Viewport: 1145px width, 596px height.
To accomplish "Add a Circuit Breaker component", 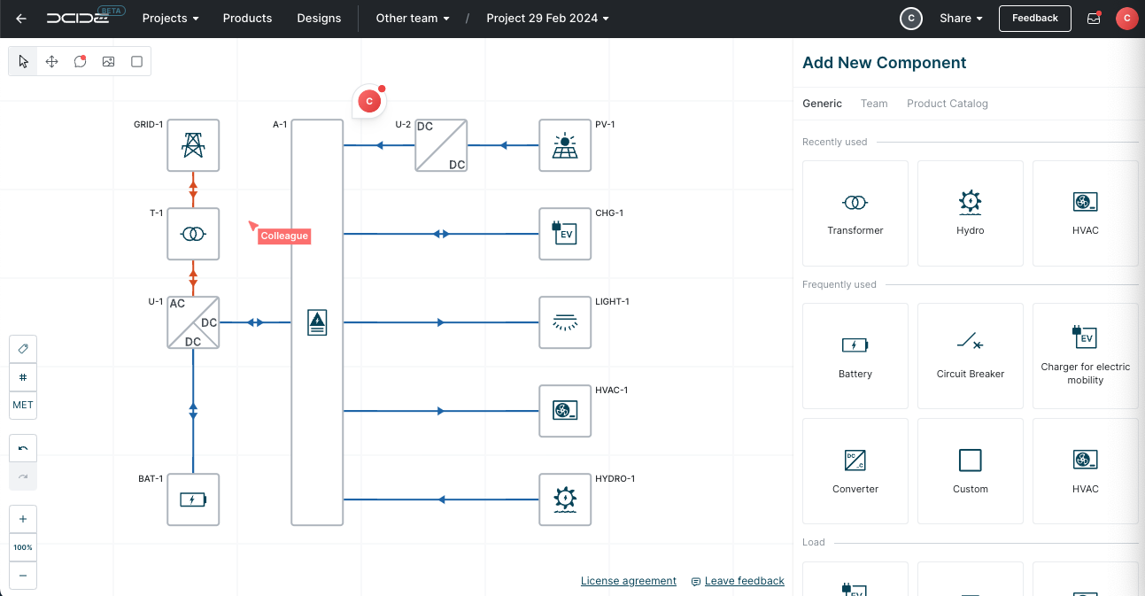I will pos(971,356).
